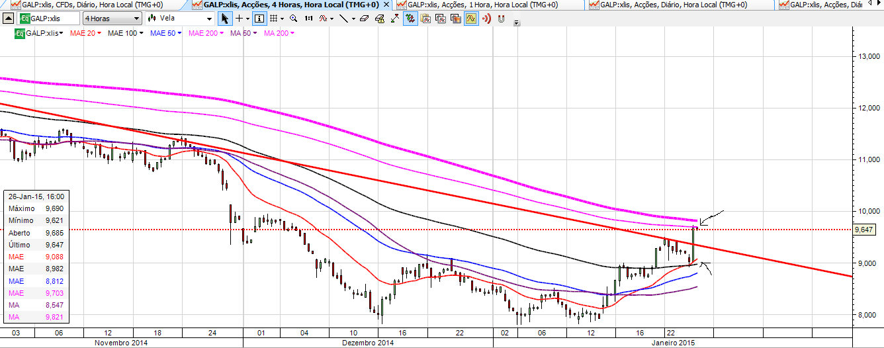Viewport: 884px width, 348px height.
Task: Select the arrow pointer tool
Action: click(x=225, y=19)
